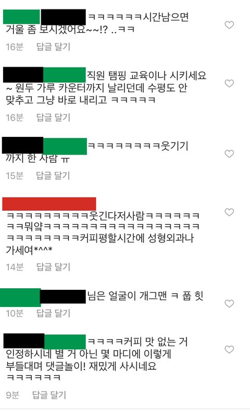Like the 성형외과 comment
Image resolution: width=250 pixels, height=411 pixels.
coord(229,212)
